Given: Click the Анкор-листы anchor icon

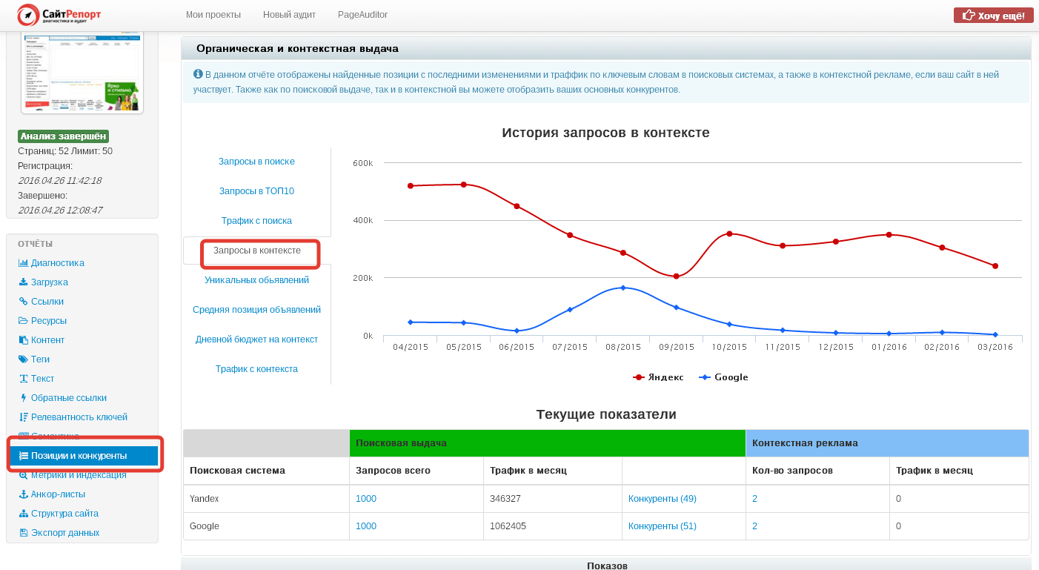Looking at the screenshot, I should [x=23, y=494].
